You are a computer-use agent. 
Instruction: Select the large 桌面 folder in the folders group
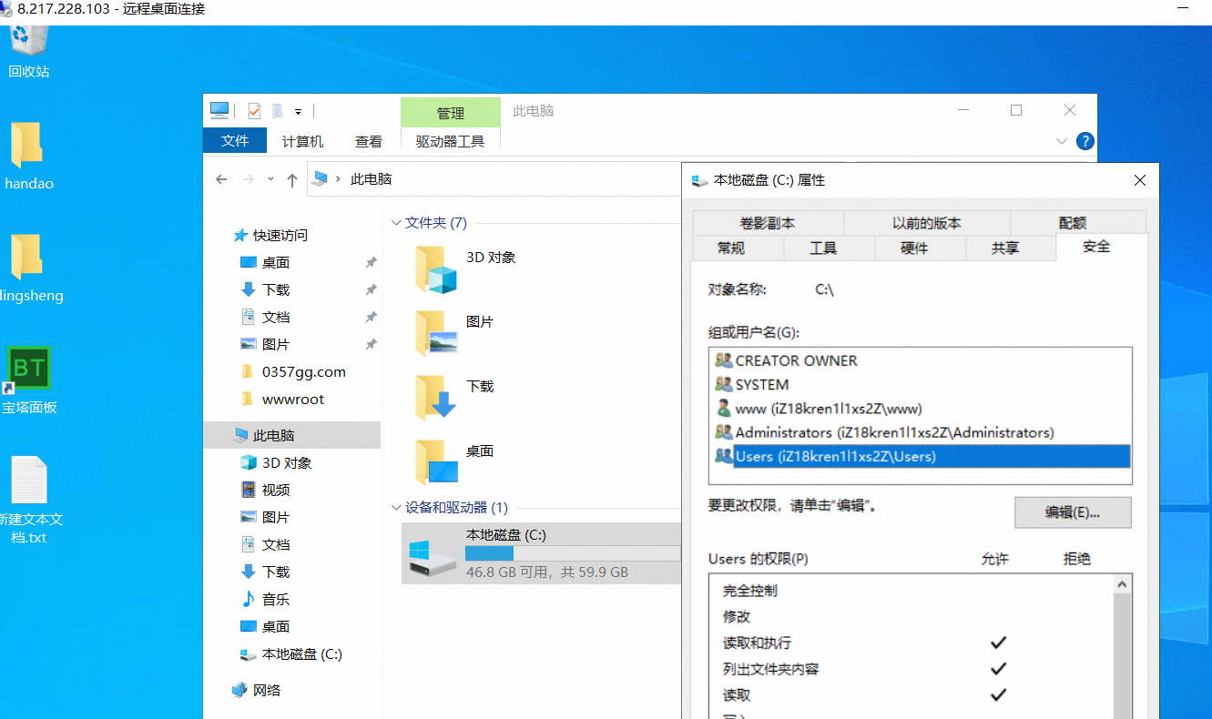(x=455, y=461)
